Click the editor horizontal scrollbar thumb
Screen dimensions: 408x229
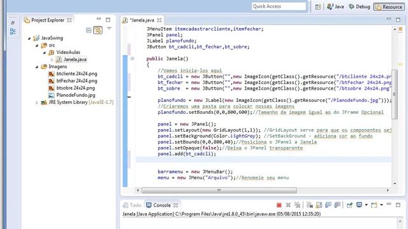click(x=219, y=190)
